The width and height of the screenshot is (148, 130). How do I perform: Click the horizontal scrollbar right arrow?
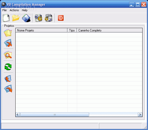140,115
